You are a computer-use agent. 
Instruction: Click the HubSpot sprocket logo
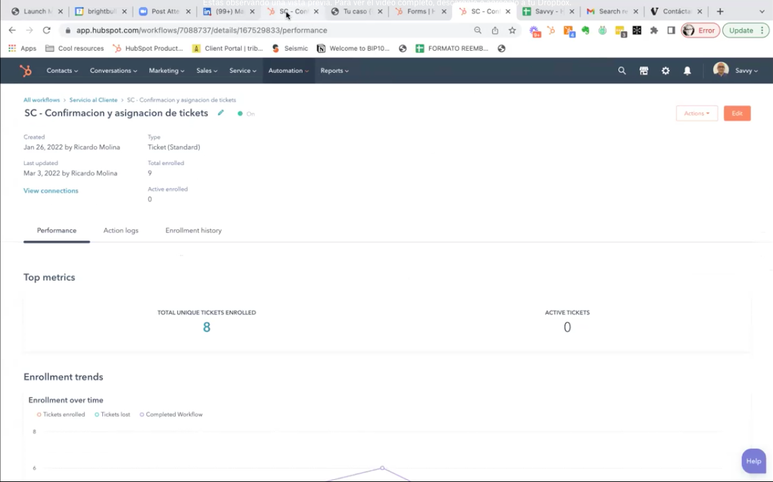pyautogui.click(x=25, y=71)
